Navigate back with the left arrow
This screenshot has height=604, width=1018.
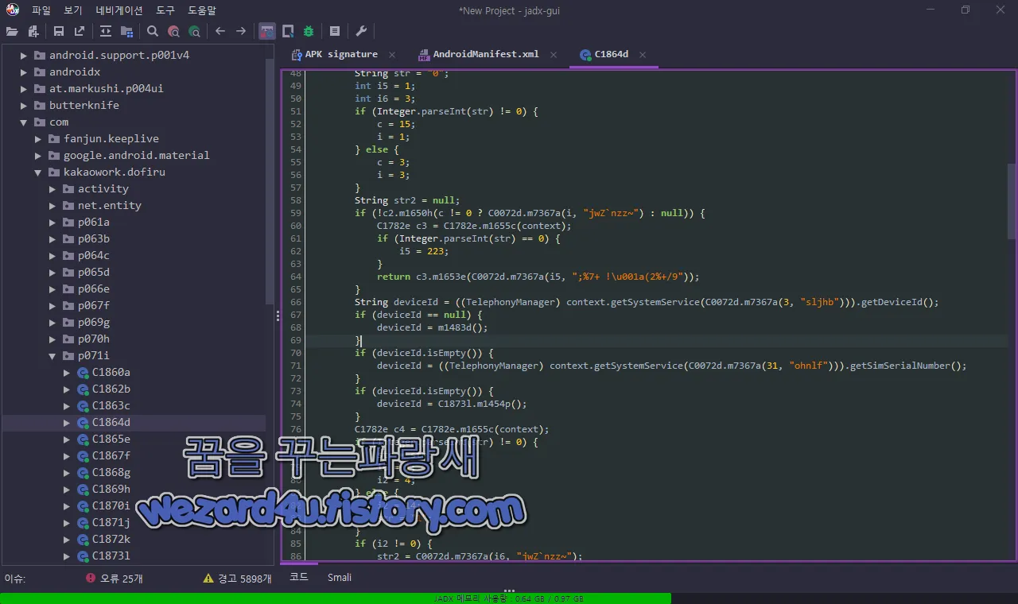coord(220,32)
